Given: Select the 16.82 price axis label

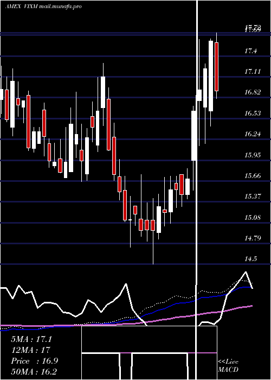Looking at the screenshot, I should [253, 92].
